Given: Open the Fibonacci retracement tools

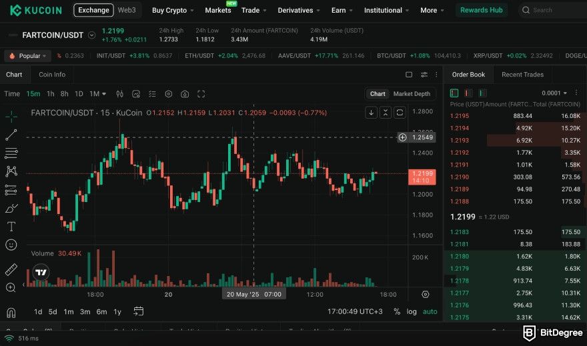Looking at the screenshot, I should tap(11, 153).
